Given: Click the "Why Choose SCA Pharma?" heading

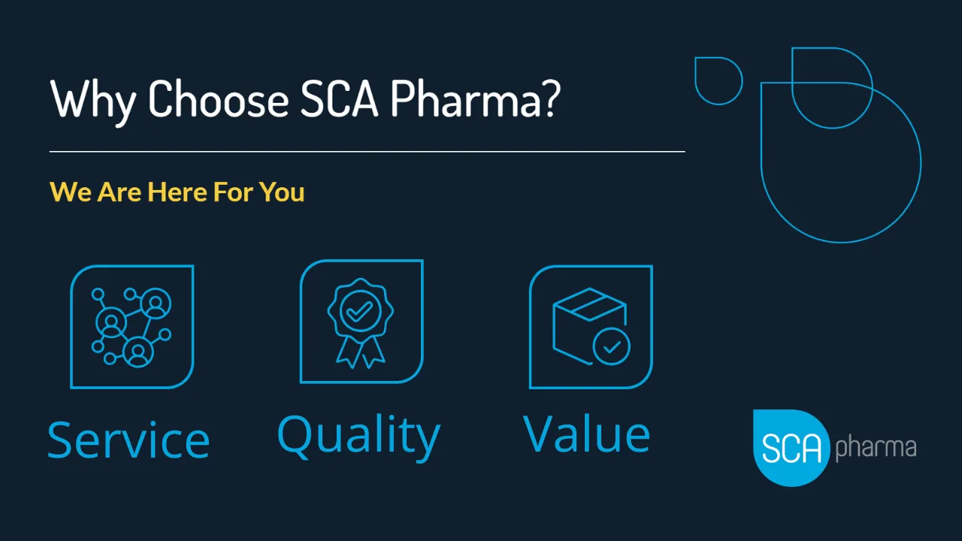Looking at the screenshot, I should click(x=304, y=99).
